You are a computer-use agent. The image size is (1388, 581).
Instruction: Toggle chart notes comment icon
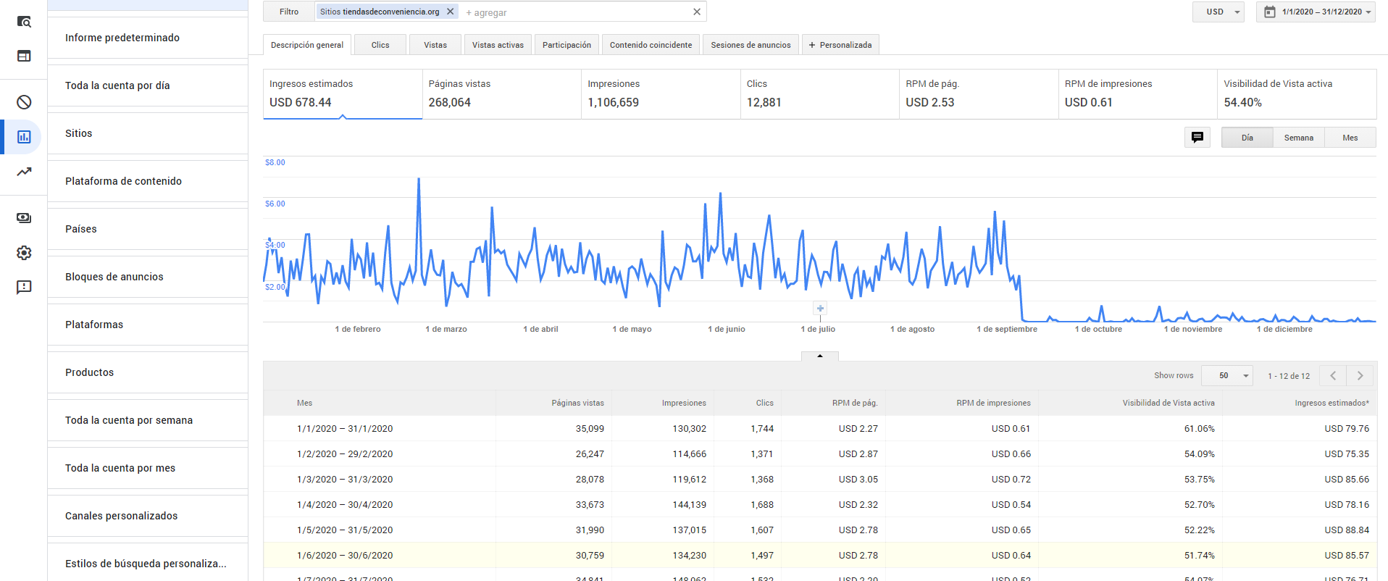[1197, 137]
